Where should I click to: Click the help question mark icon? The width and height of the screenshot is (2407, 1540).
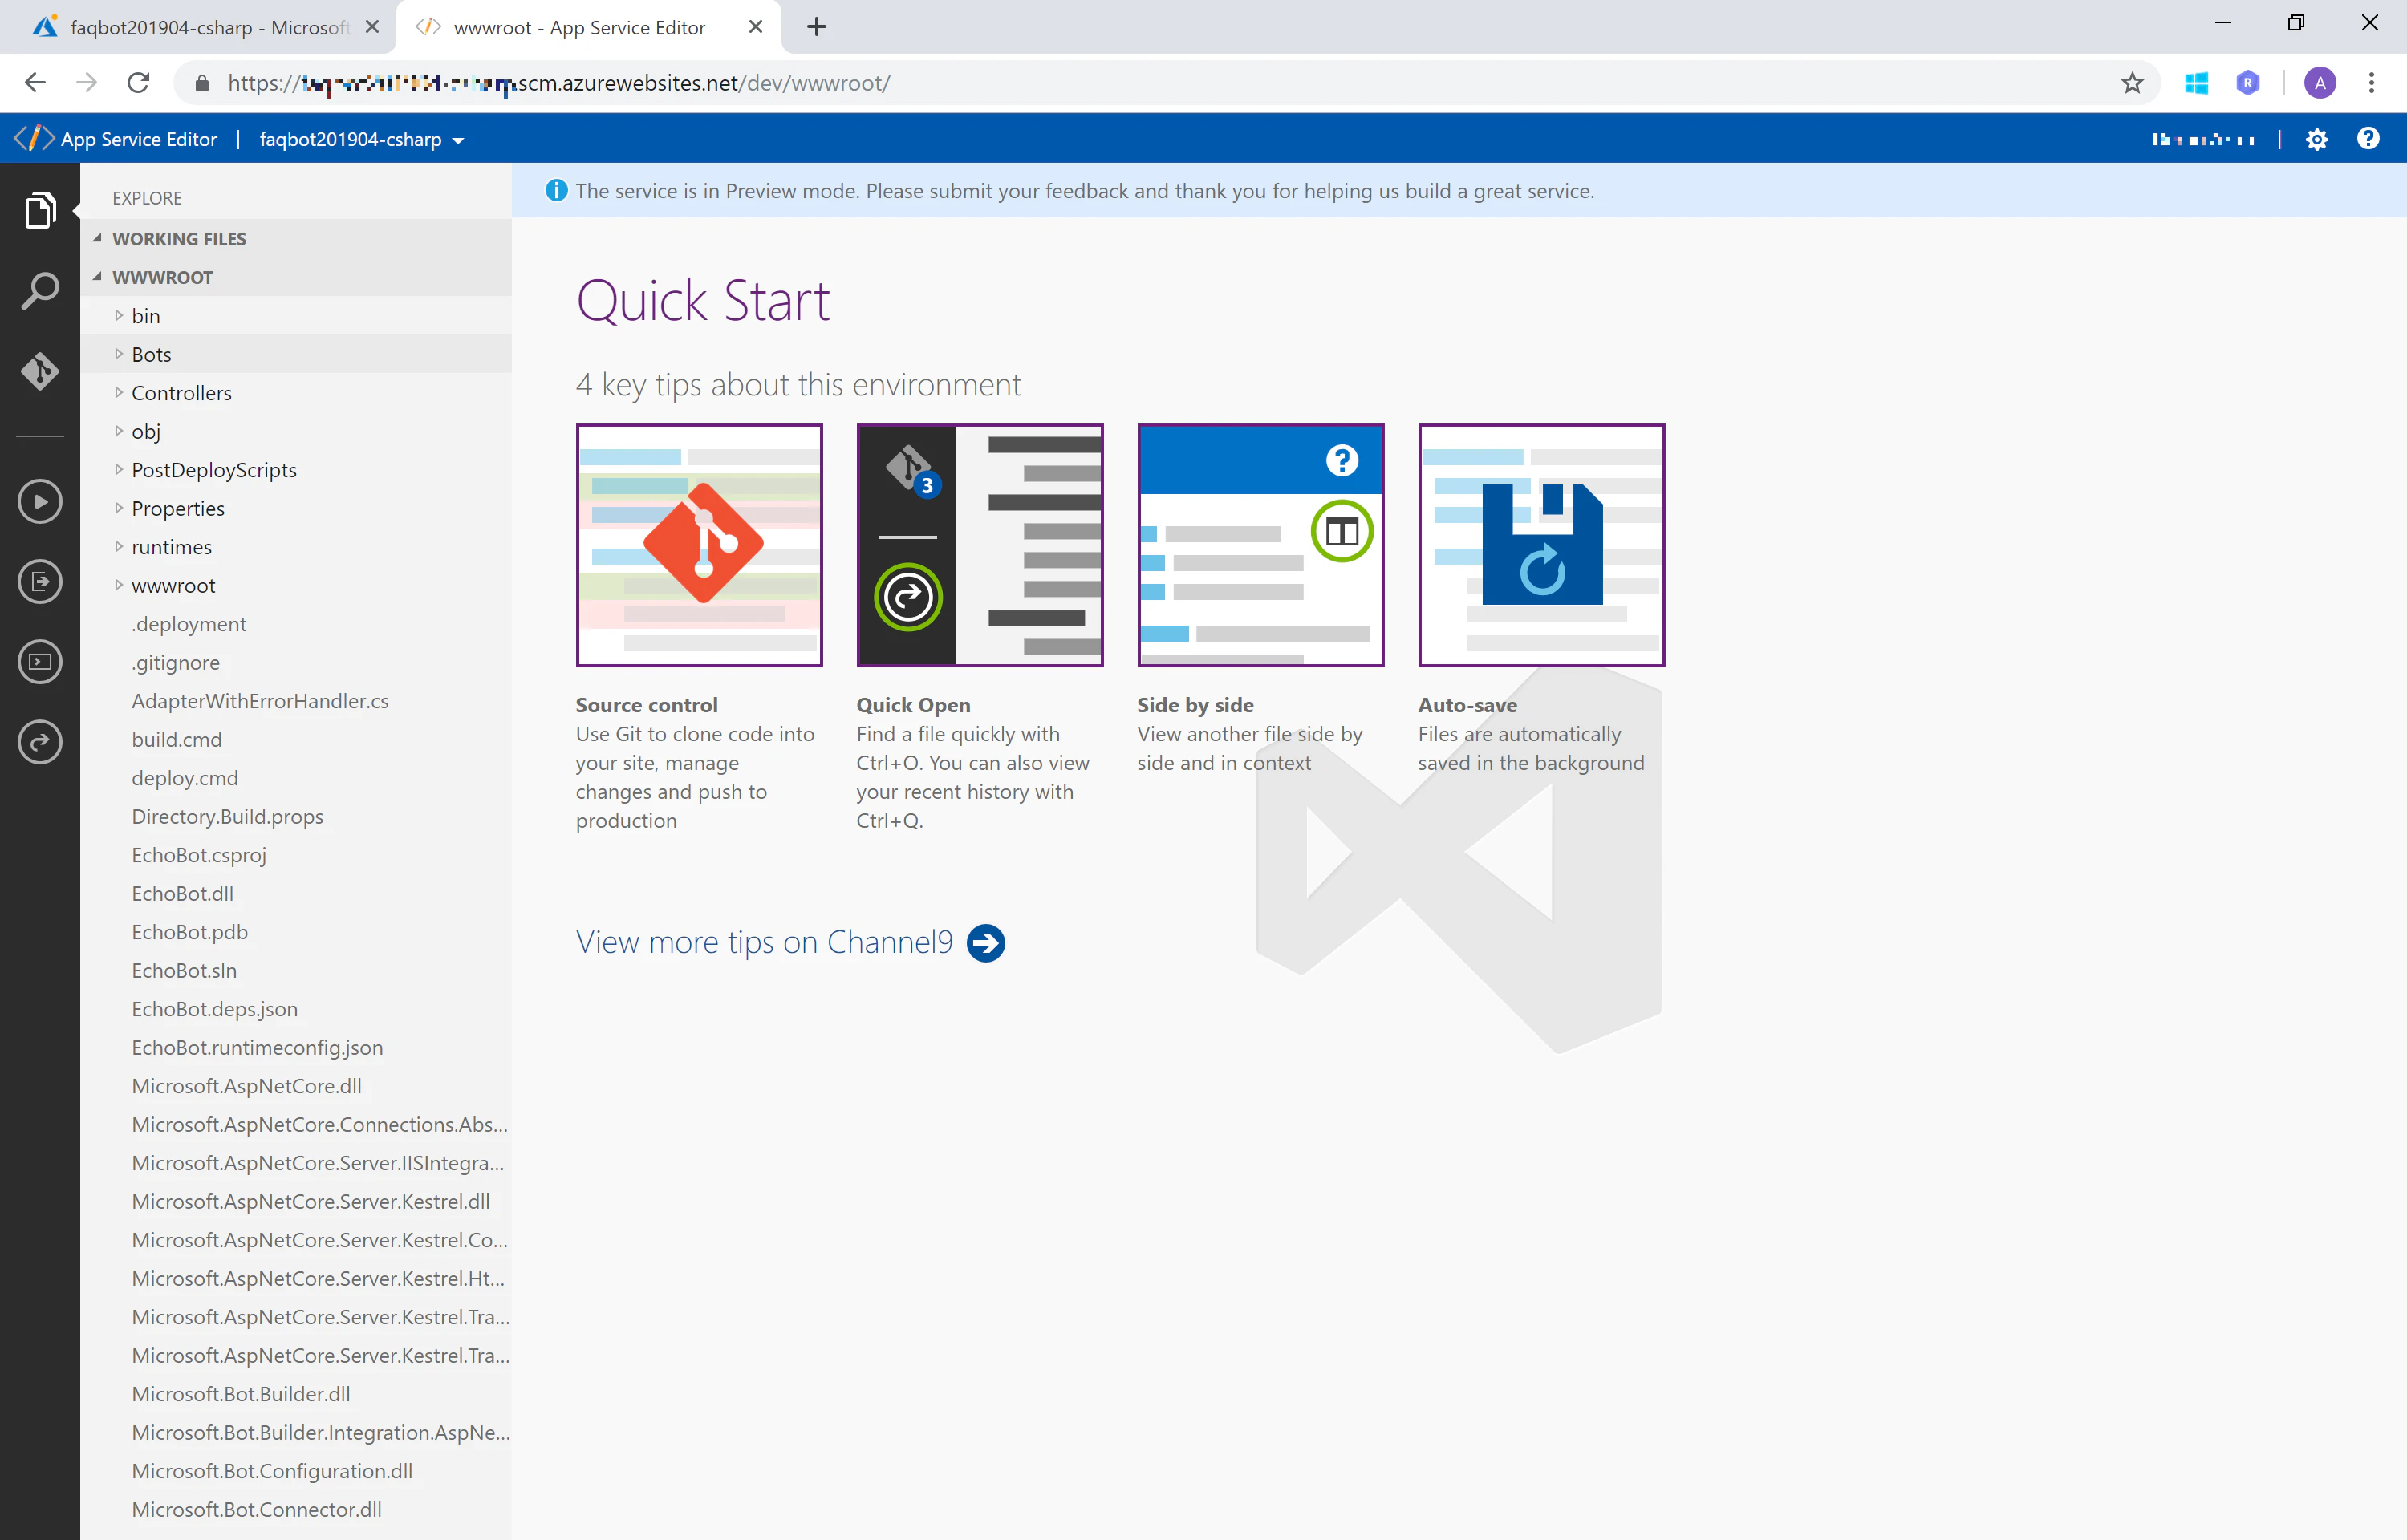pos(2368,138)
